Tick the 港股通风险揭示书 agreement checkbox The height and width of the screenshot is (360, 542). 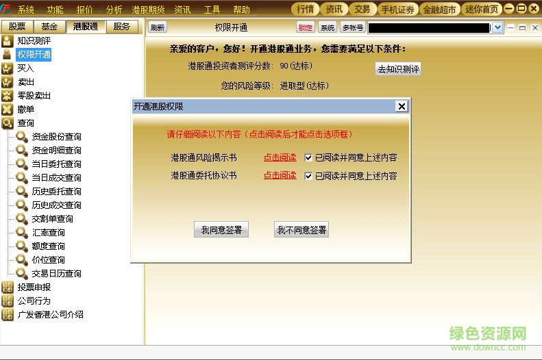click(308, 157)
